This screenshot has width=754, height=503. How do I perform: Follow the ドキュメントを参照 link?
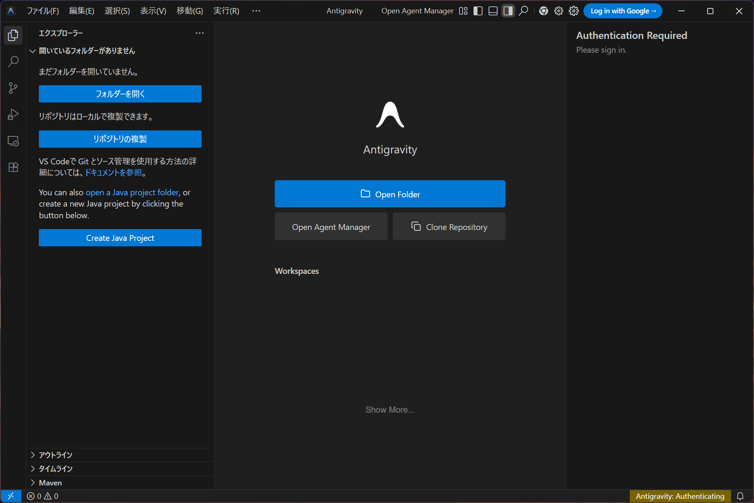click(114, 173)
